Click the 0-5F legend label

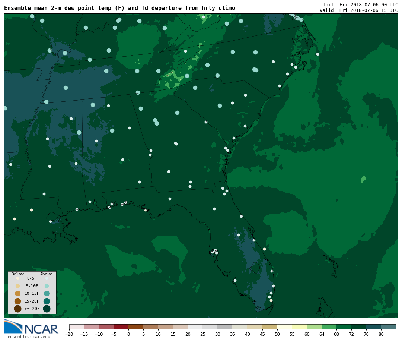[32, 278]
